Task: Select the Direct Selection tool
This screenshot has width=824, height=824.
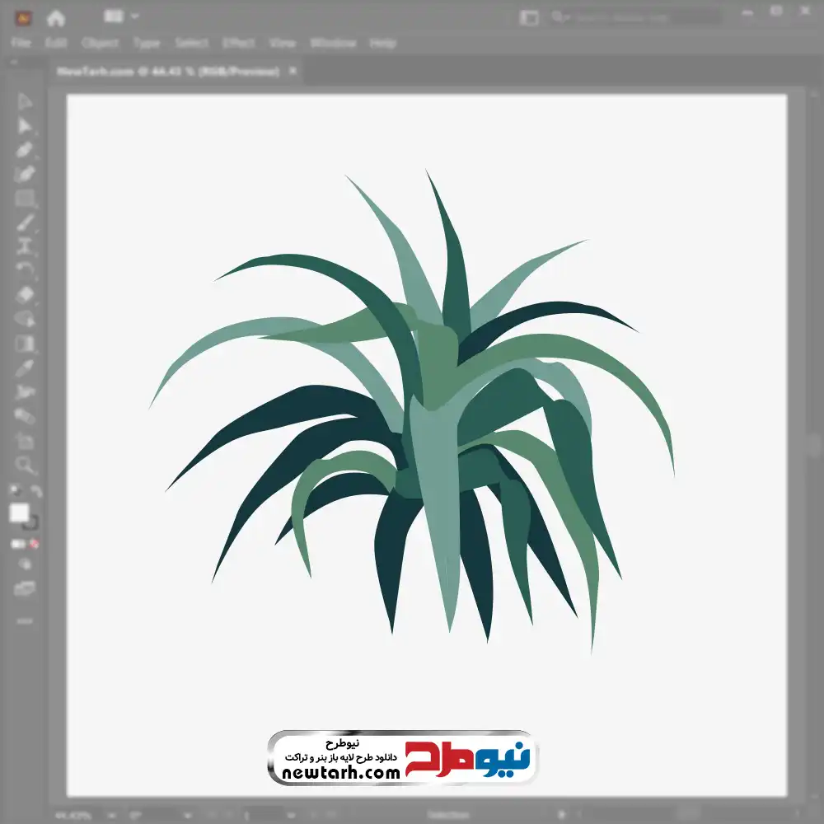Action: (x=24, y=126)
